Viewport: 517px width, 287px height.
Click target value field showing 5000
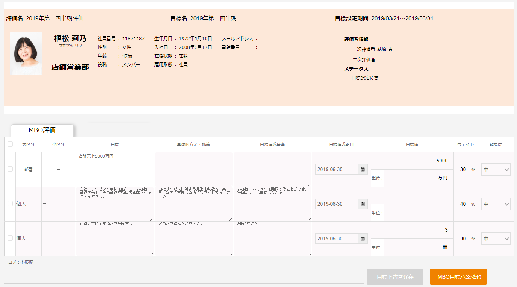coord(412,161)
